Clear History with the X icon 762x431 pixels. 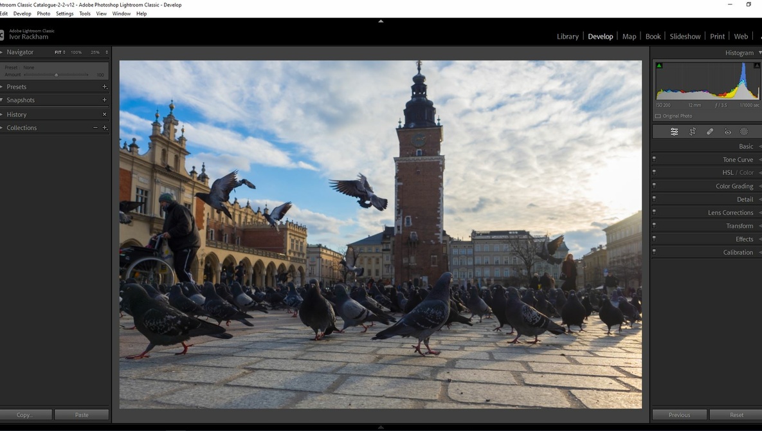105,115
